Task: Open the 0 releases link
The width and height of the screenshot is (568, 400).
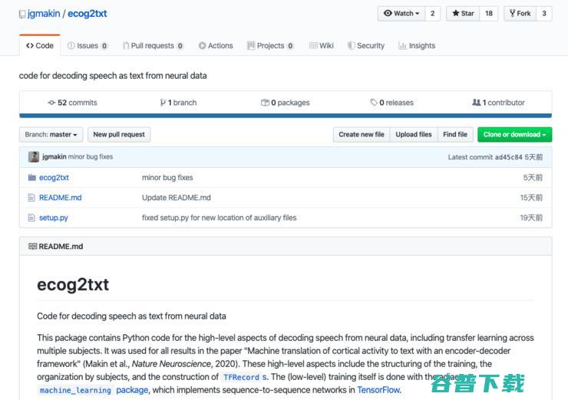Action: [x=392, y=103]
